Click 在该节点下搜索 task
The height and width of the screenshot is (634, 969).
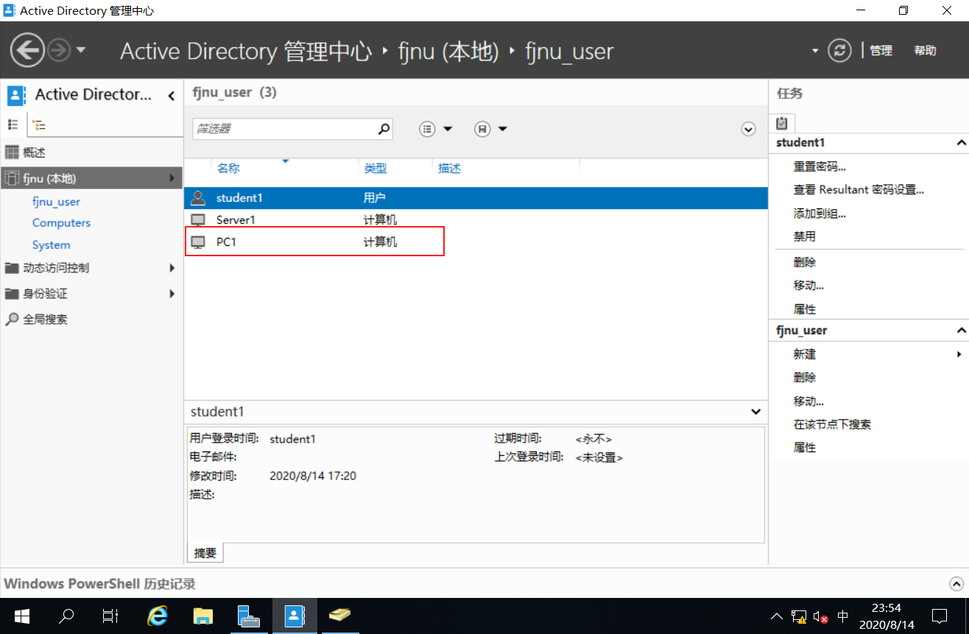click(x=832, y=424)
